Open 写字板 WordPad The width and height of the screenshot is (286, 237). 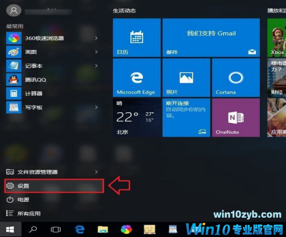pos(52,107)
